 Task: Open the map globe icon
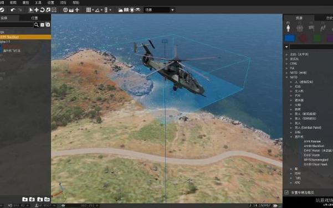tap(65, 10)
